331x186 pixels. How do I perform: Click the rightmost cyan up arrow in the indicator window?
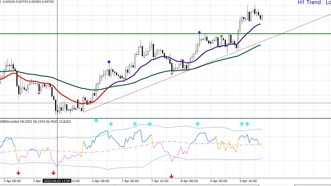(x=247, y=124)
